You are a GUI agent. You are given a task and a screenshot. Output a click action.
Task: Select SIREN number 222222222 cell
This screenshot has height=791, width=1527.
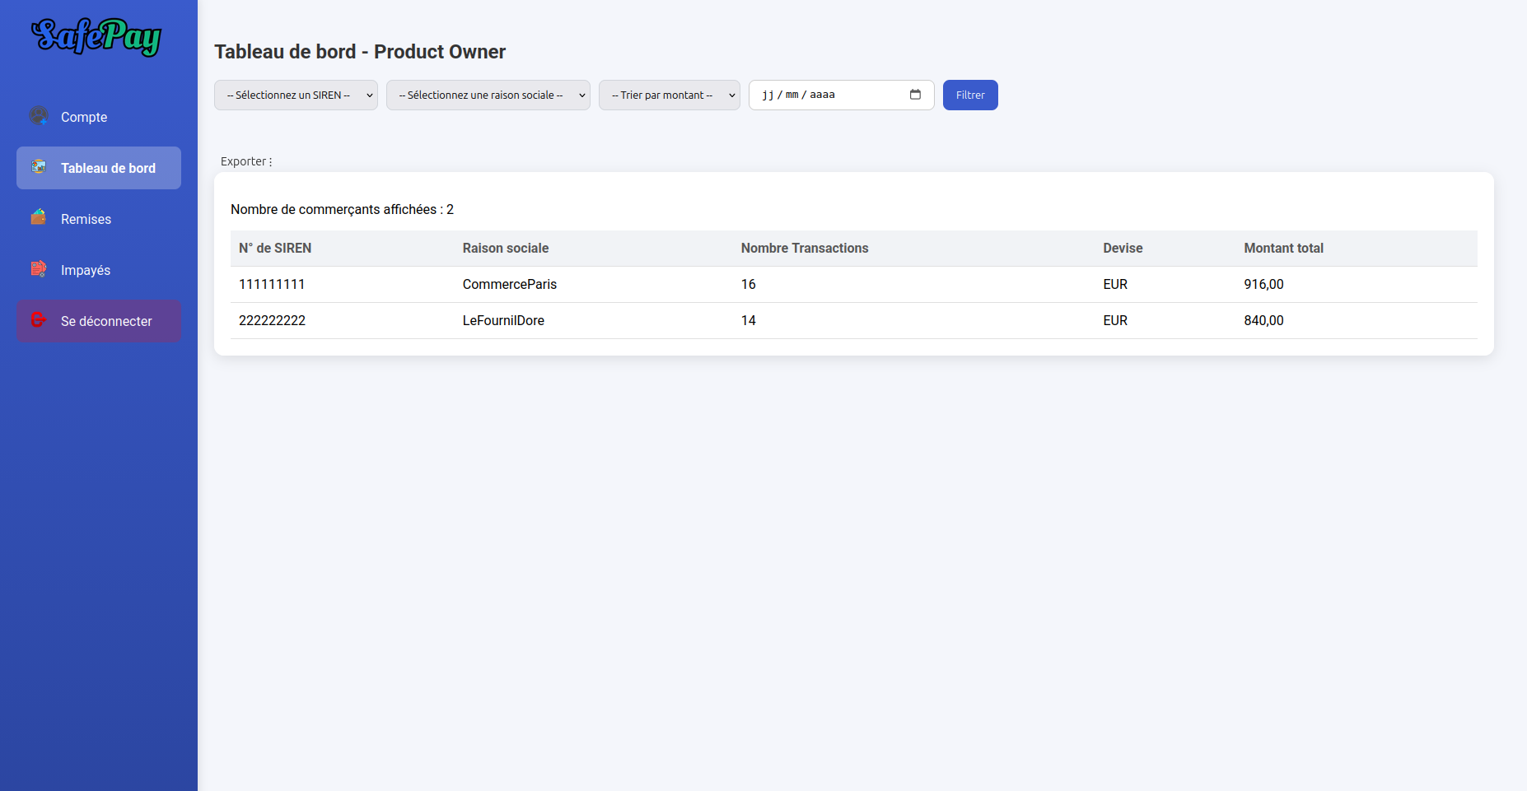point(272,320)
